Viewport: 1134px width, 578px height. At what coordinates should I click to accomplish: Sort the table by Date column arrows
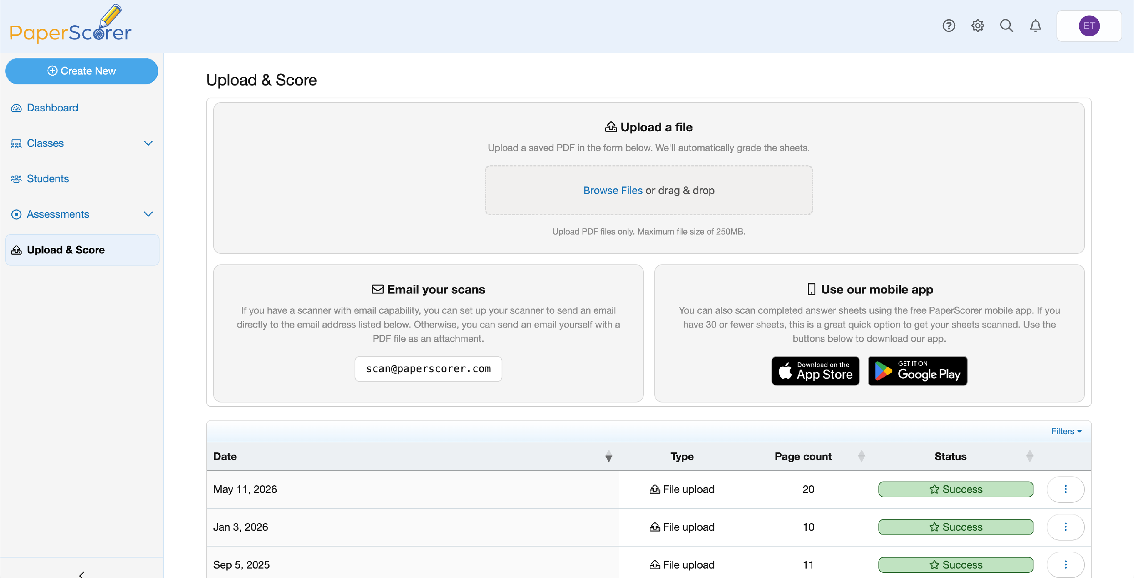(x=609, y=457)
